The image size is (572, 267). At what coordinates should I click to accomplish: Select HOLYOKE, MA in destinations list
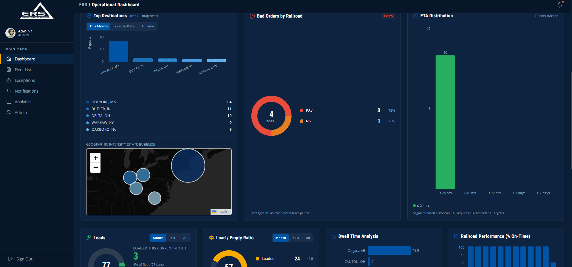(159, 102)
